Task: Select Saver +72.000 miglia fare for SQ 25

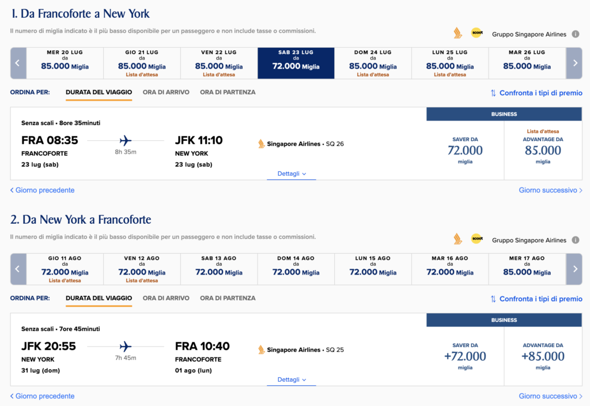Action: [465, 356]
